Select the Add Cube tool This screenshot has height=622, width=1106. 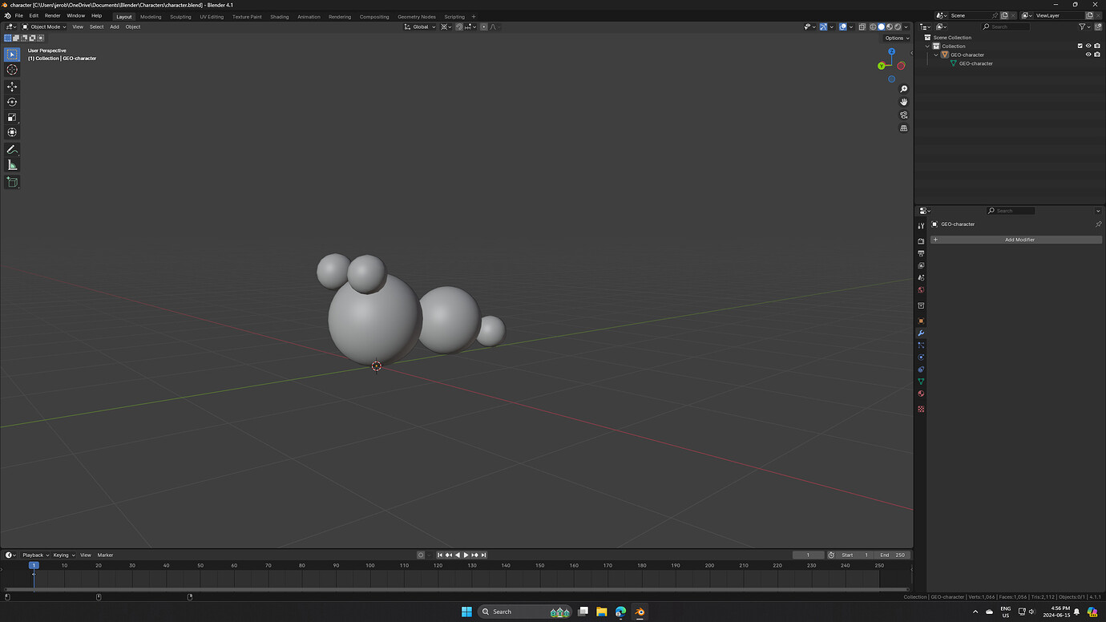(x=12, y=182)
